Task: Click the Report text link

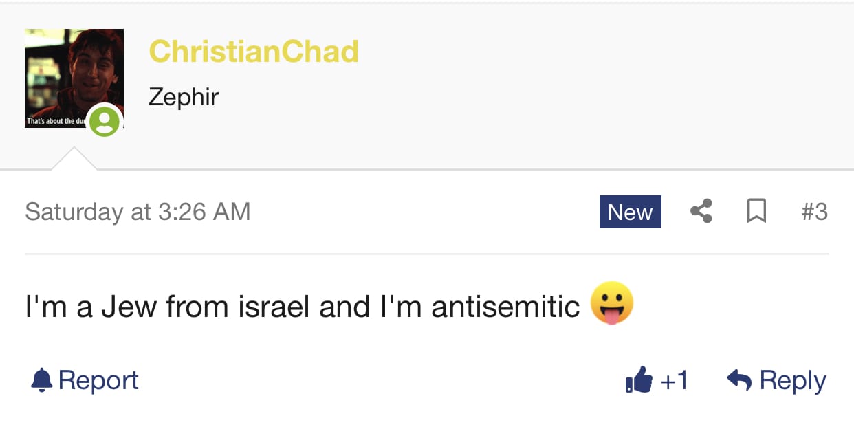Action: (x=98, y=380)
